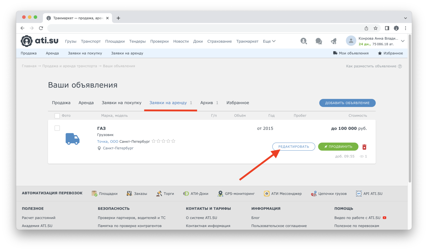The image size is (428, 251).
Task: Open a new browser tab with plus
Action: (118, 18)
